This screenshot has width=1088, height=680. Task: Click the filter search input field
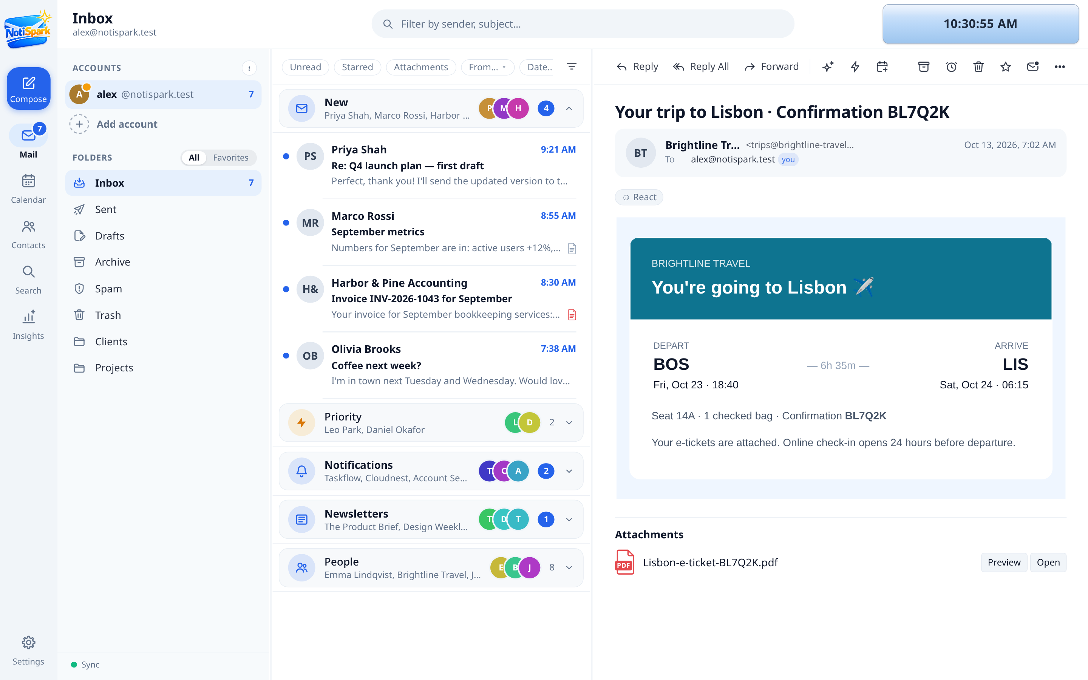583,24
